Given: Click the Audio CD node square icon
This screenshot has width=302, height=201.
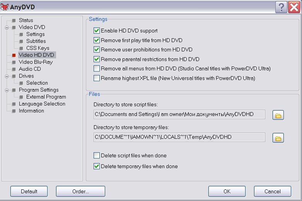Looking at the screenshot, I should [14, 69].
